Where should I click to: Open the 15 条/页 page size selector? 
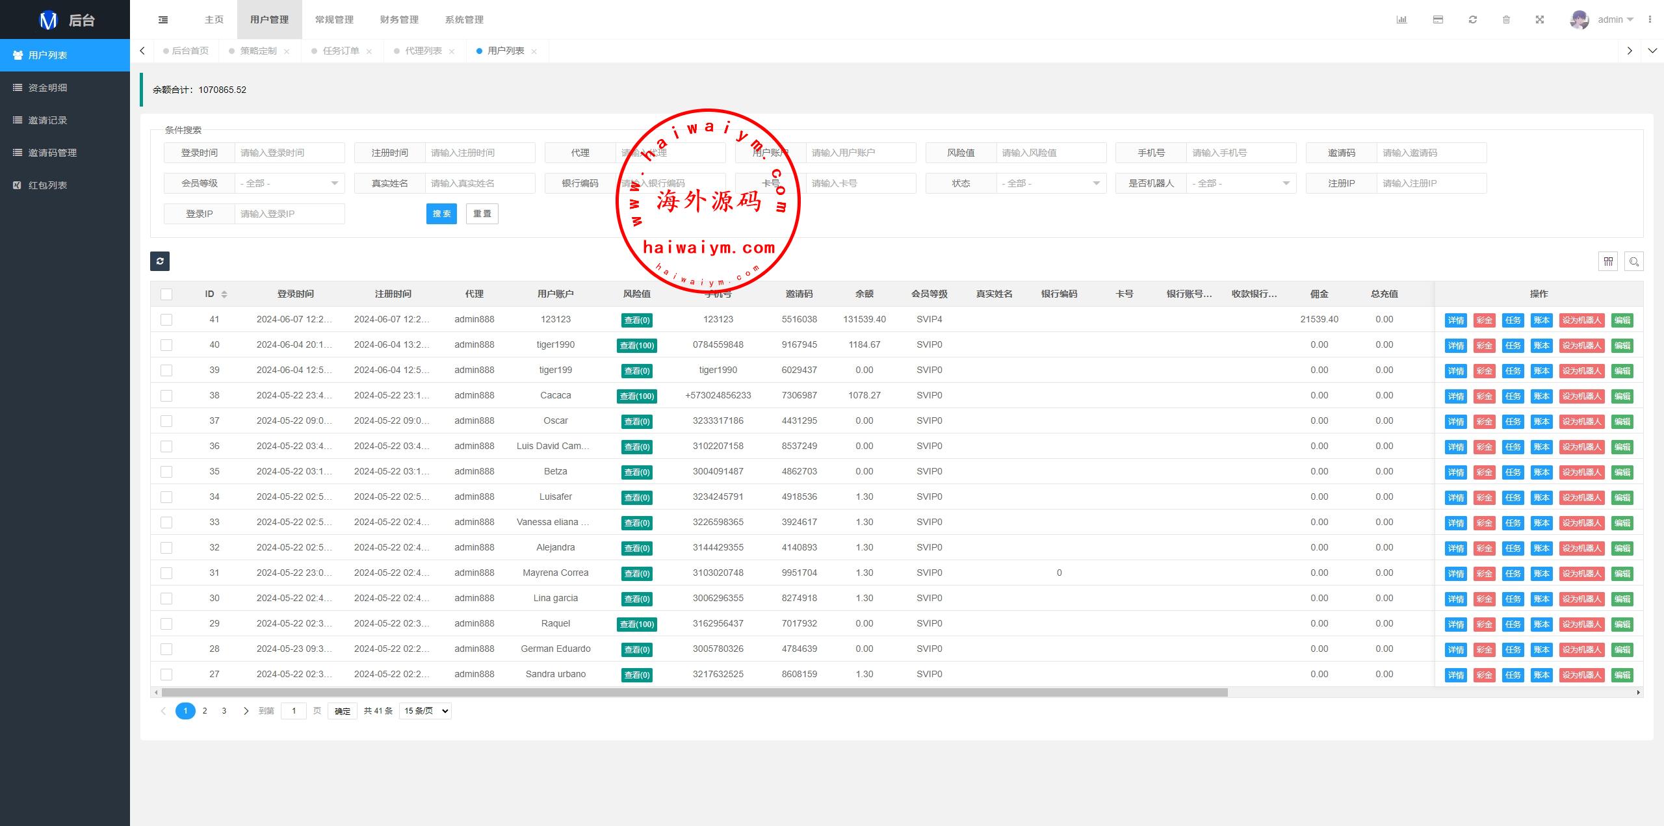click(426, 711)
